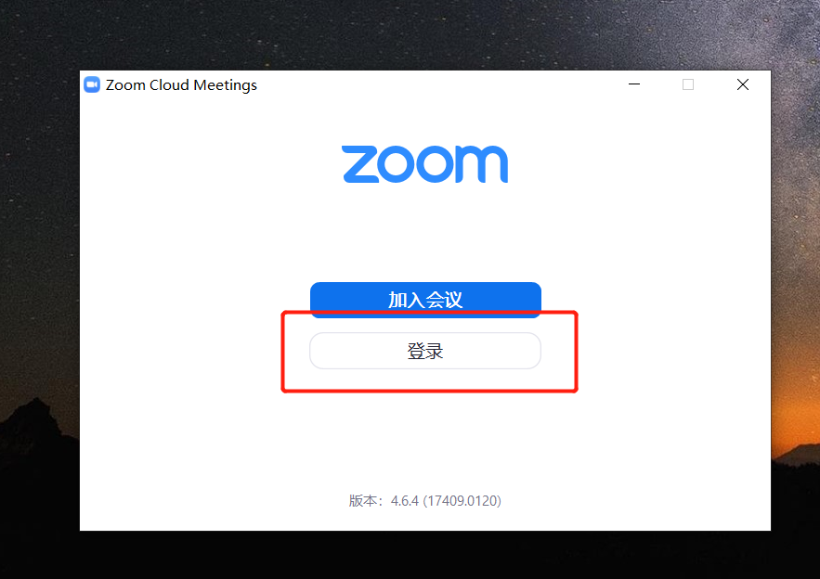
Task: Click blank white area between logo and 加入会议
Action: [425, 233]
